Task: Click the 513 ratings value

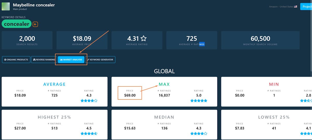Action: tap(54, 128)
